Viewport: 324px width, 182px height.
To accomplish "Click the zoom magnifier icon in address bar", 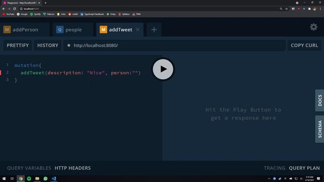I will (x=281, y=9).
